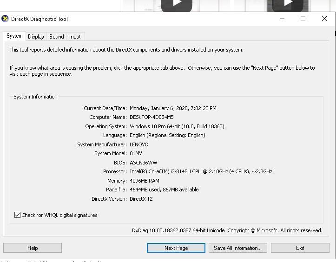This screenshot has height=262, width=336.
Task: Click BIOS value ASCN36WW
Action: coord(143,163)
